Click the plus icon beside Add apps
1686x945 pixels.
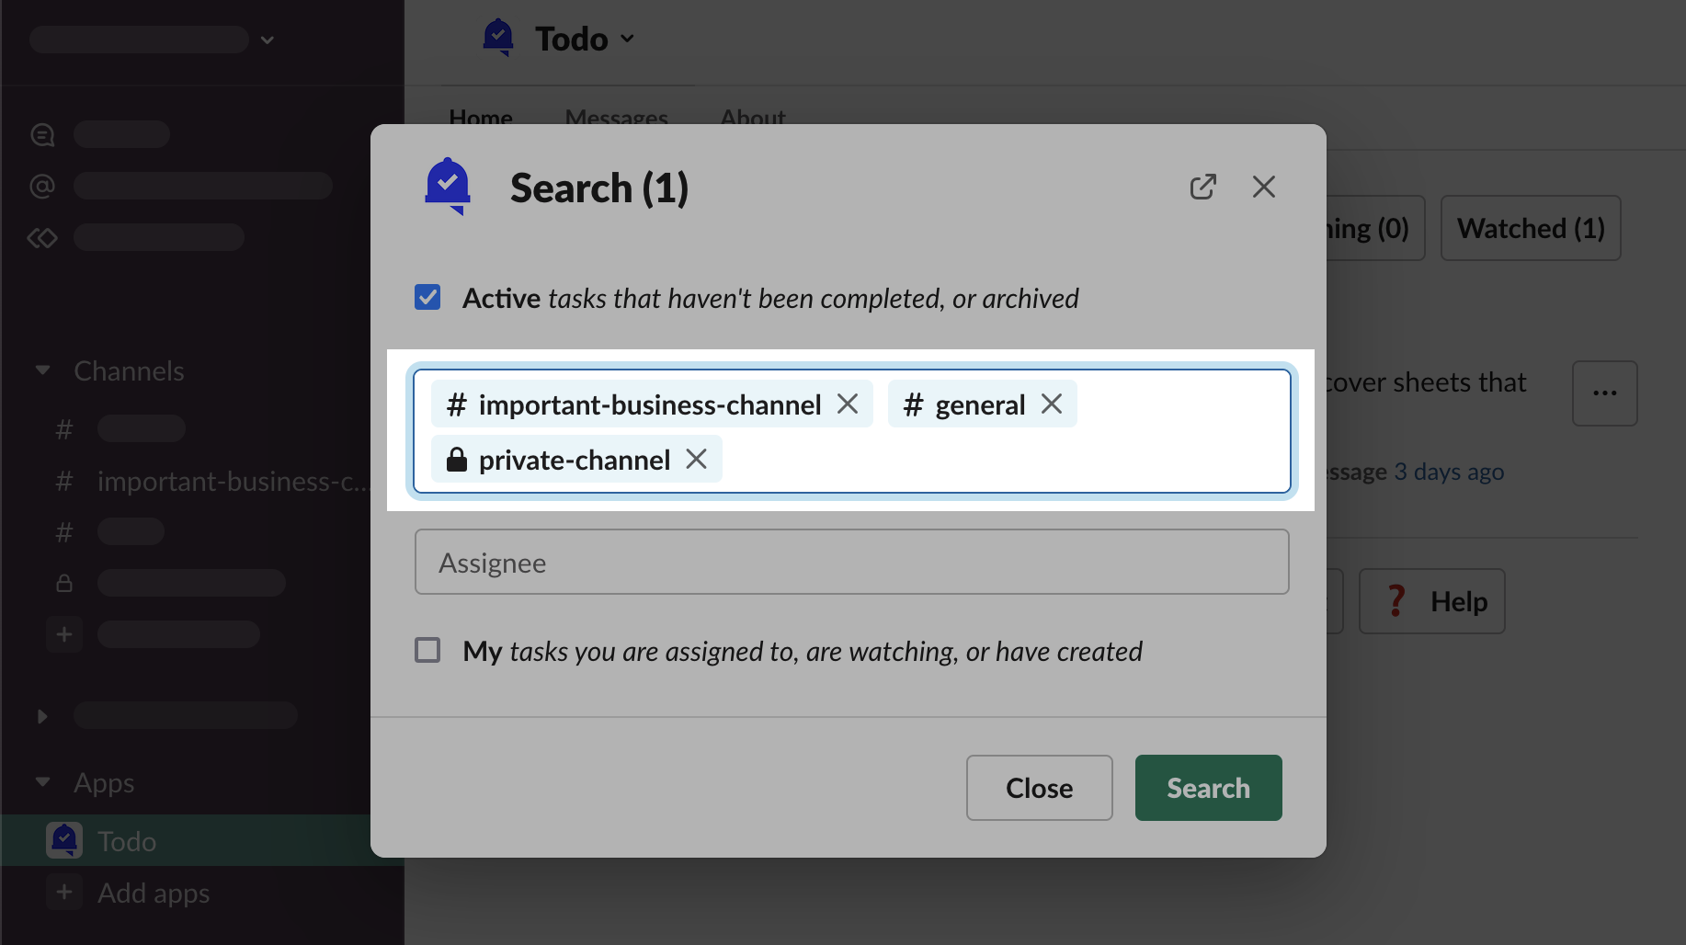pos(64,892)
